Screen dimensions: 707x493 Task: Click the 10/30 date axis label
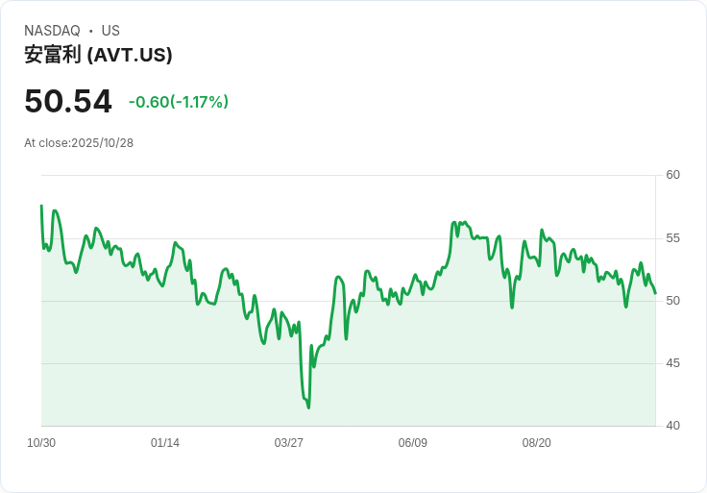point(41,443)
